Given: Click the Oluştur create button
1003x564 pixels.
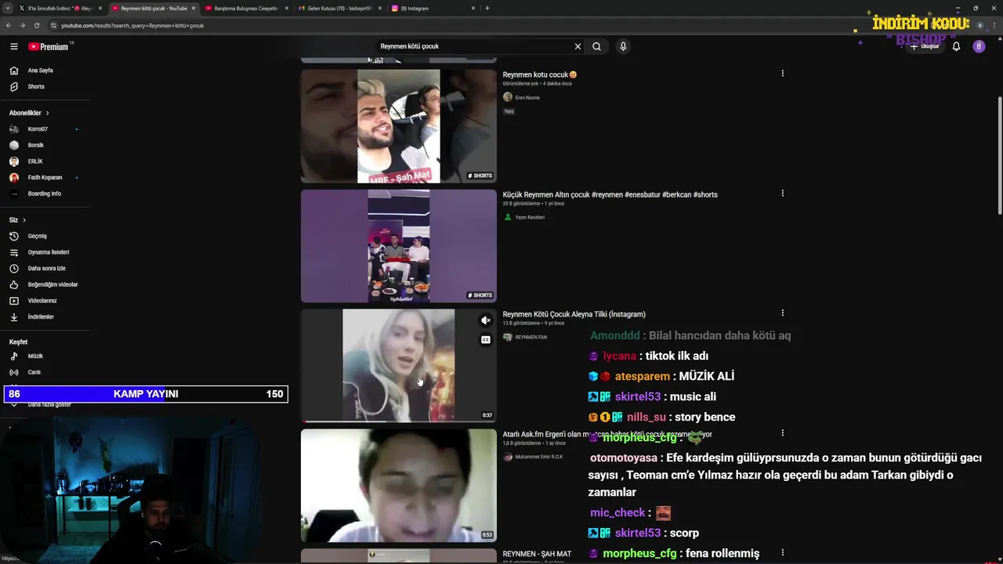Looking at the screenshot, I should click(x=924, y=46).
